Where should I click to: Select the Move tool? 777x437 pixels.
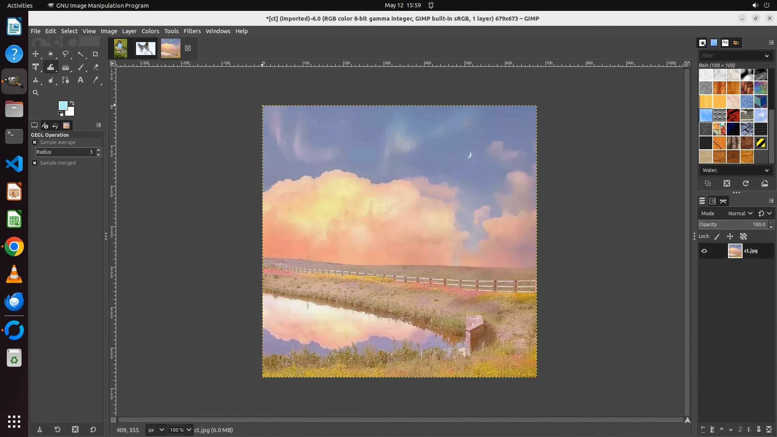tap(36, 54)
